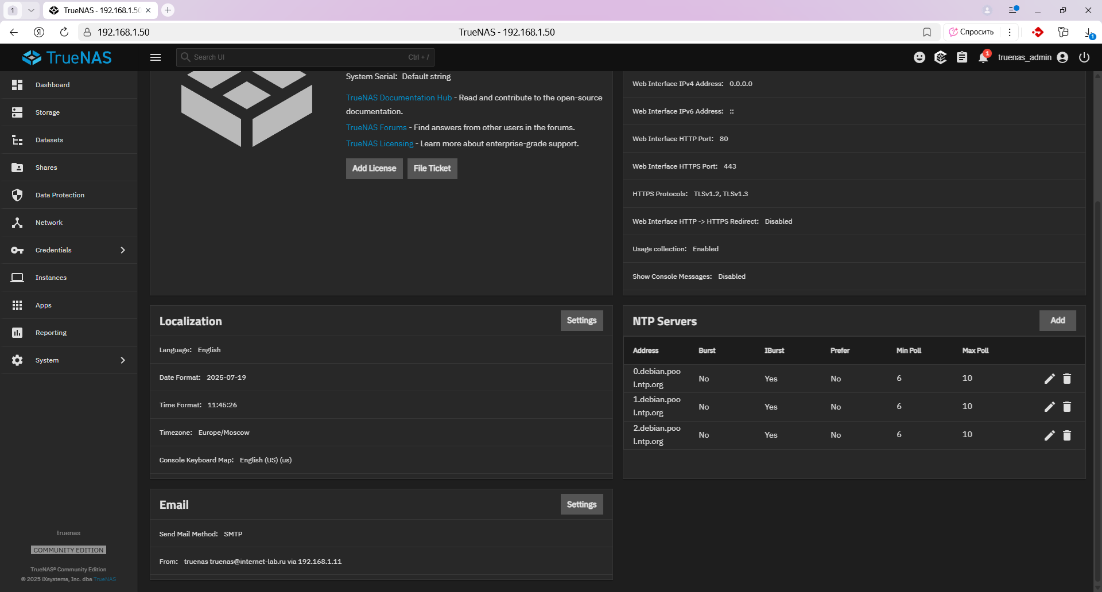Screen dimensions: 1102x592
Task: Reload the page in browser
Action: pyautogui.click(x=64, y=32)
